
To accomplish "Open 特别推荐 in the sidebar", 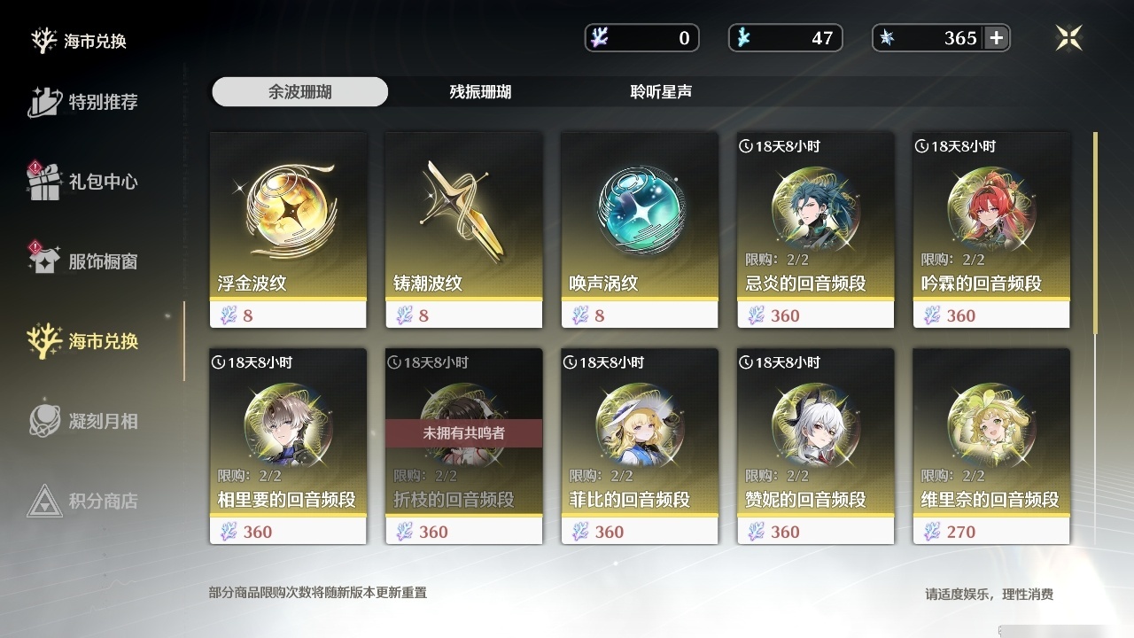I will point(83,102).
